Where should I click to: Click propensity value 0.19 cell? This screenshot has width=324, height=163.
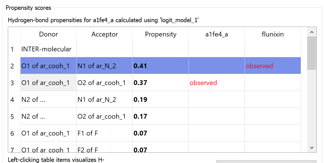(160, 100)
